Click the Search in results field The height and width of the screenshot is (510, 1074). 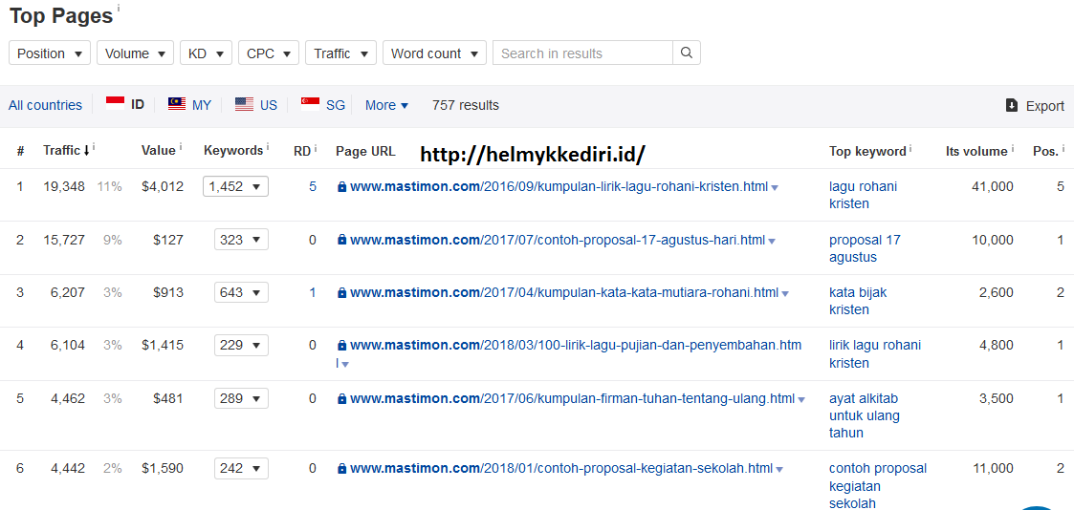coord(582,53)
